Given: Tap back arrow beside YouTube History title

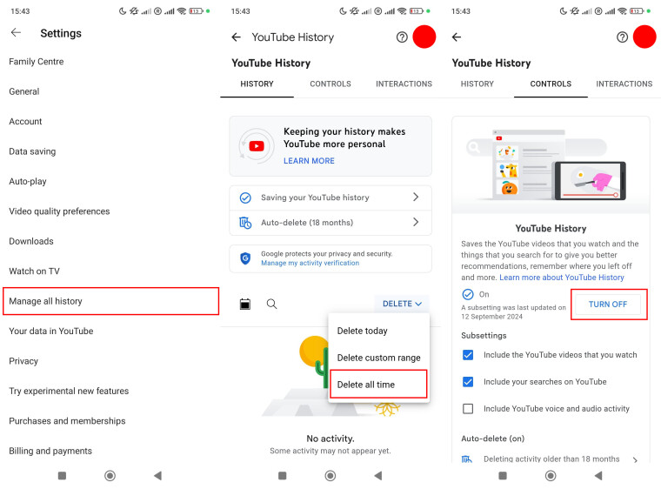Looking at the screenshot, I should (236, 37).
